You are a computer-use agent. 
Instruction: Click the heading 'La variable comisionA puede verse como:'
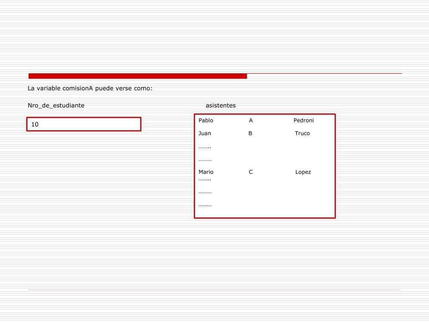coord(90,88)
